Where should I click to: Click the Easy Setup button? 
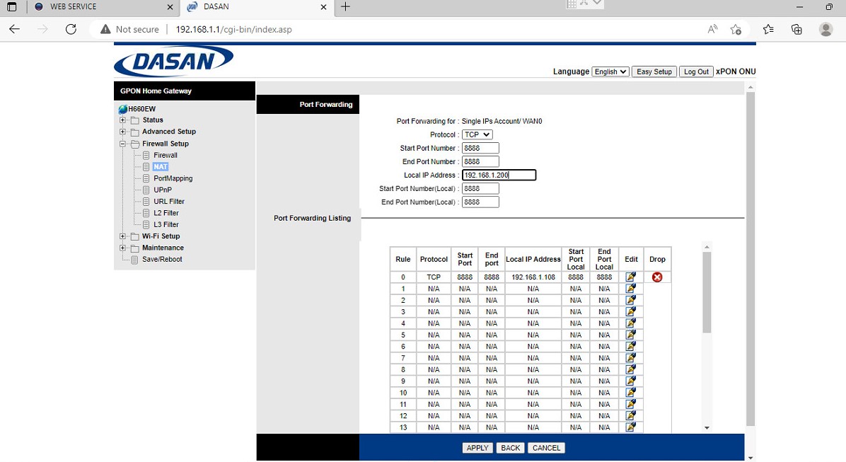[654, 71]
